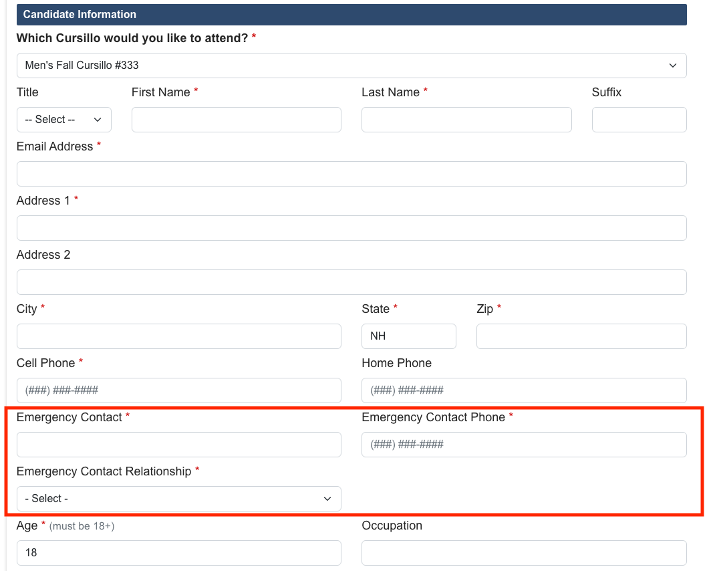Image resolution: width=713 pixels, height=571 pixels.
Task: Click the Last Name input field
Action: [466, 120]
